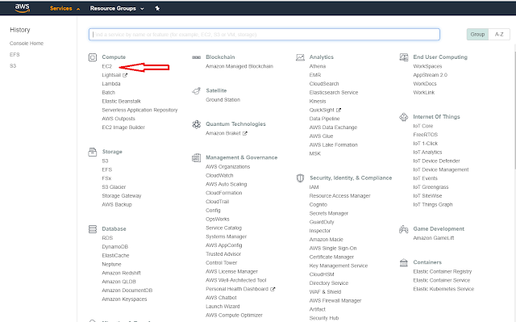Screen dimensions: 516x322
Task: Click the Security shield icon
Action: (300, 178)
